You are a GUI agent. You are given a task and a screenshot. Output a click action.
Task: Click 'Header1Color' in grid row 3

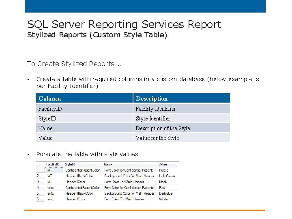coord(75,182)
